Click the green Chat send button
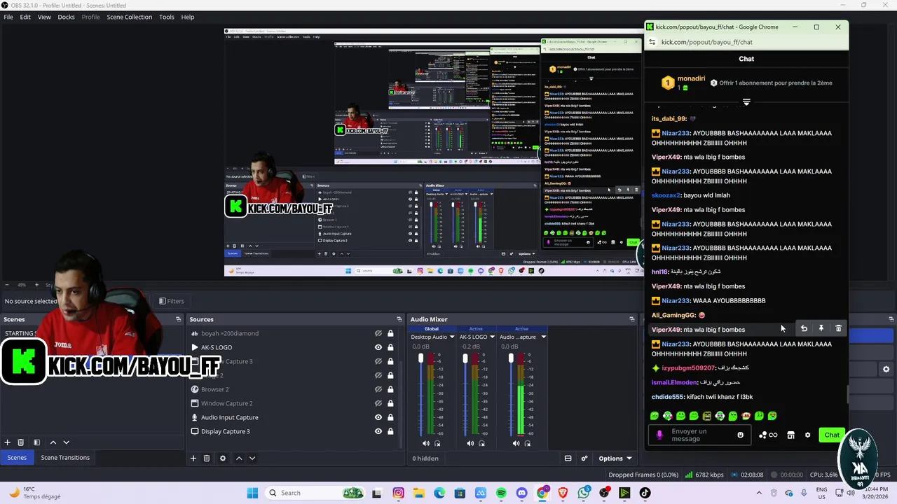 832,435
